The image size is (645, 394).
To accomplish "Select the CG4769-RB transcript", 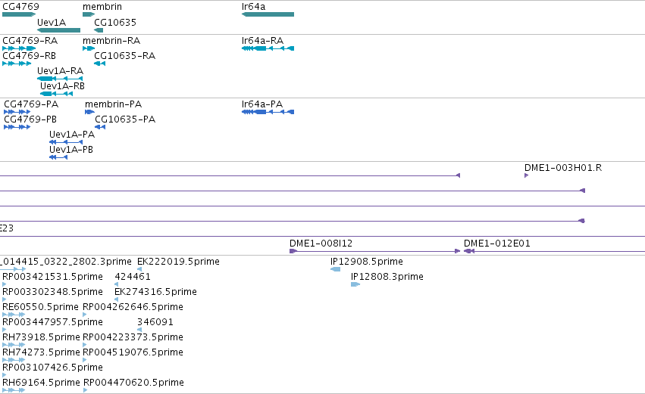I will (x=17, y=64).
